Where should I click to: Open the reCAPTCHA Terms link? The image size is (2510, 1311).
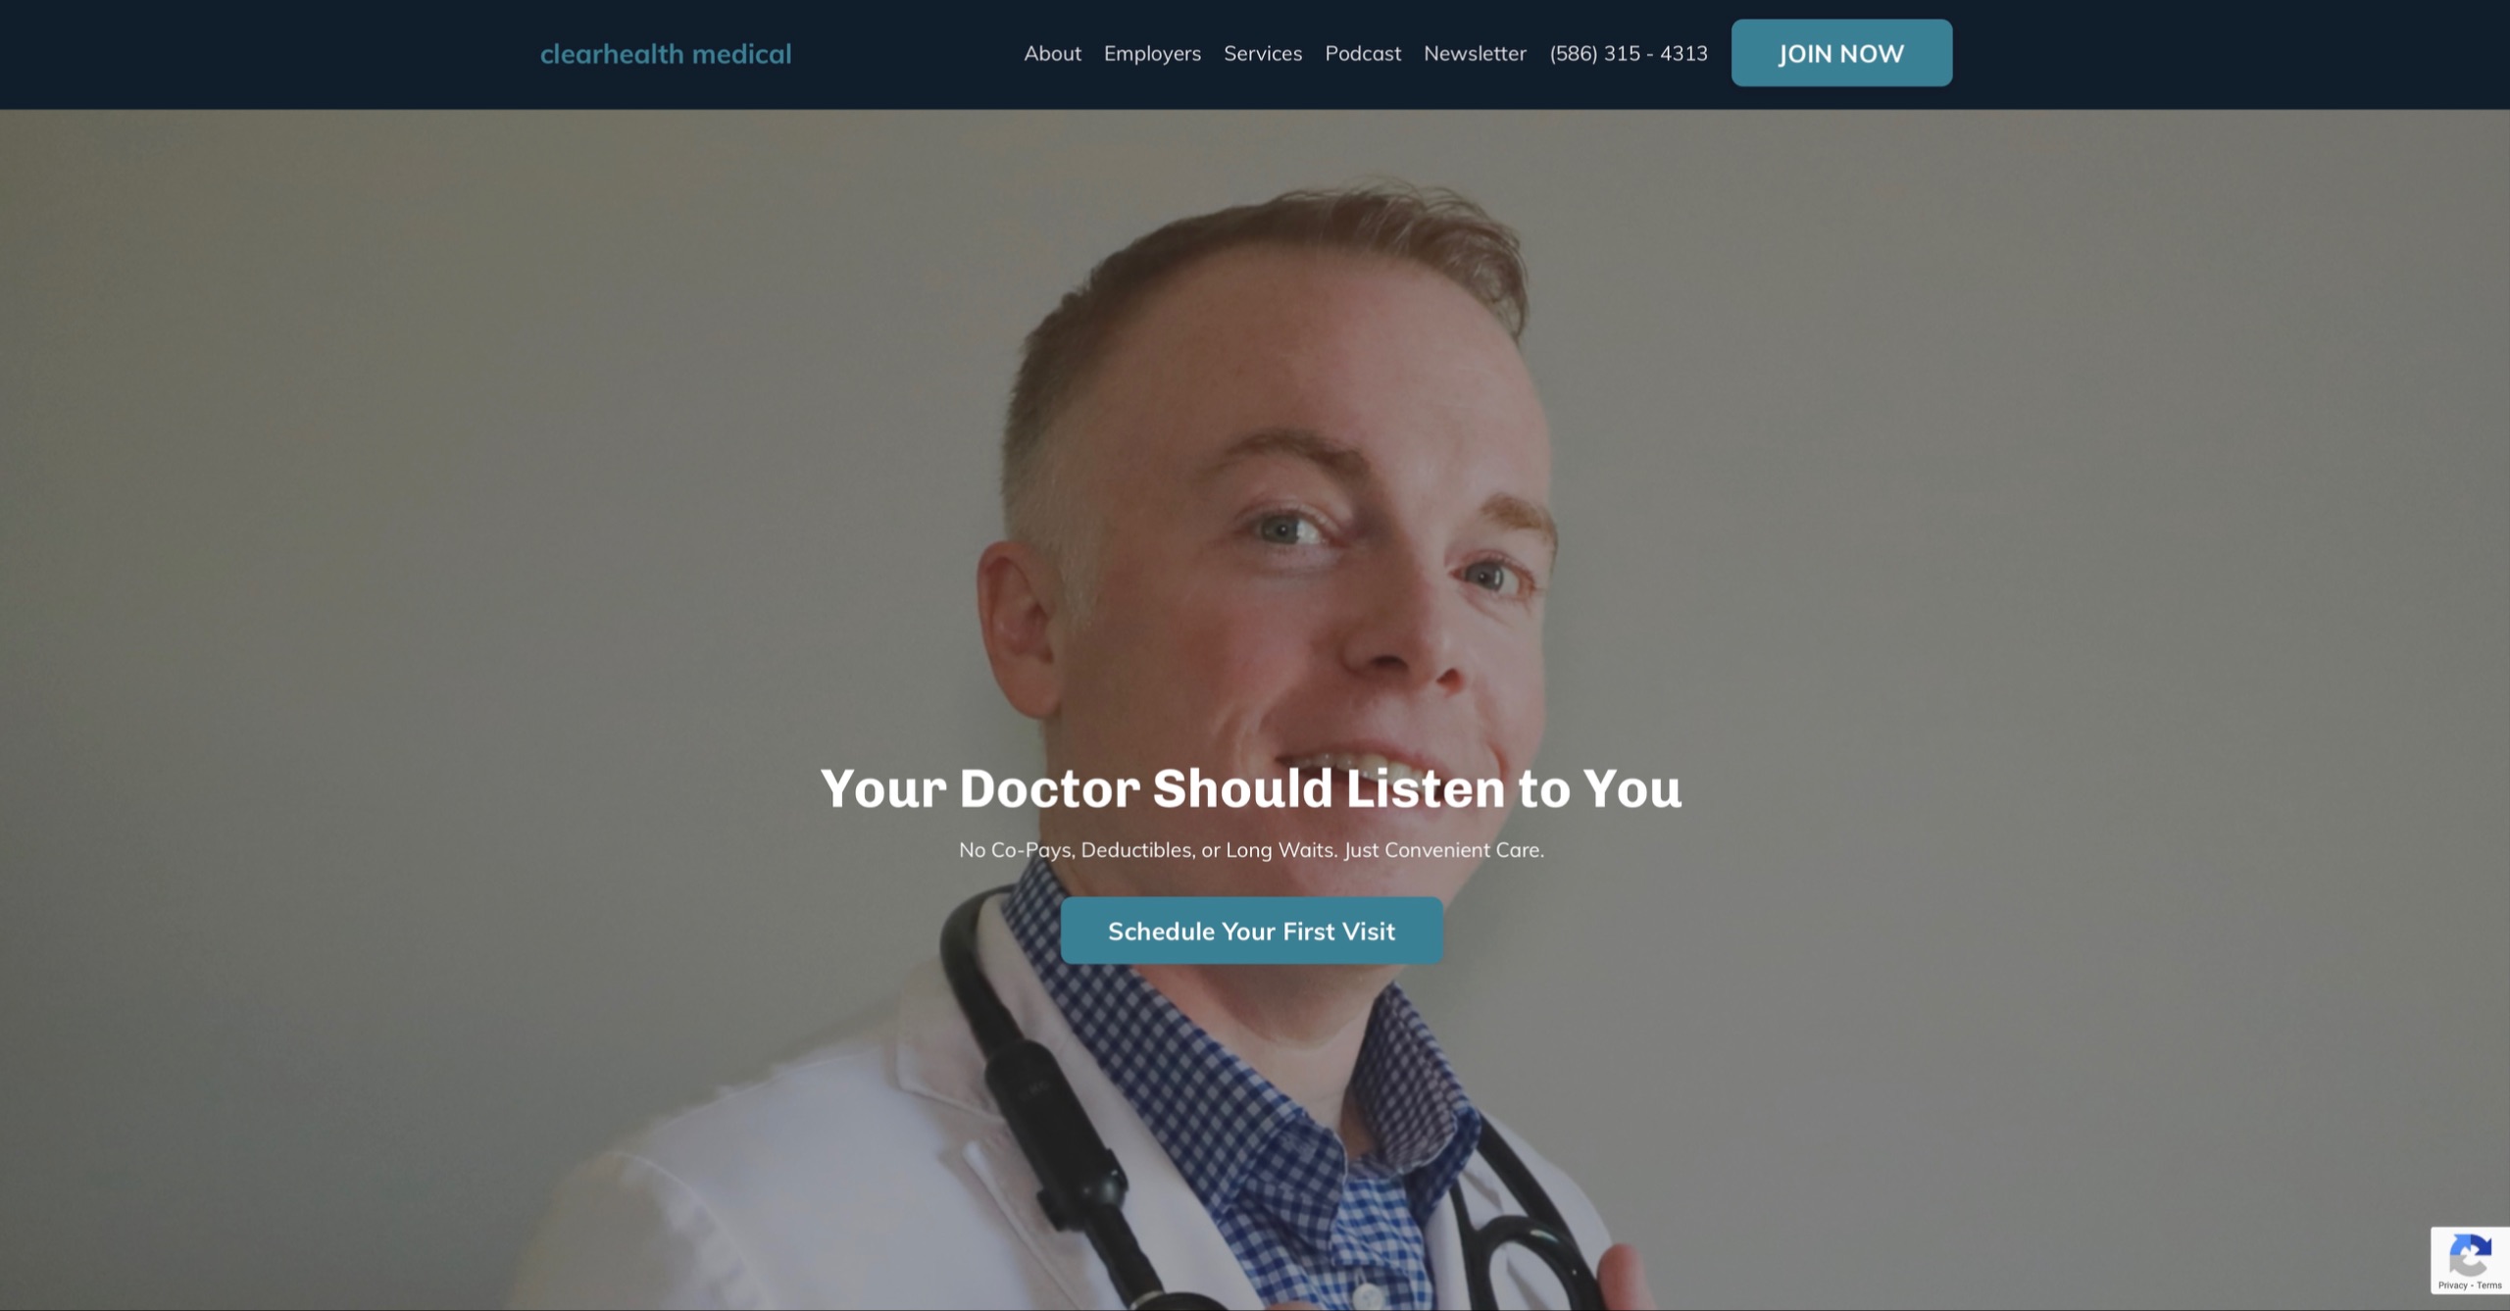pyautogui.click(x=2488, y=1285)
